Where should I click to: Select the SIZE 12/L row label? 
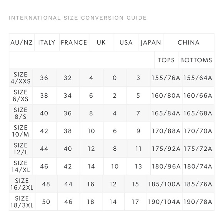click(21, 149)
